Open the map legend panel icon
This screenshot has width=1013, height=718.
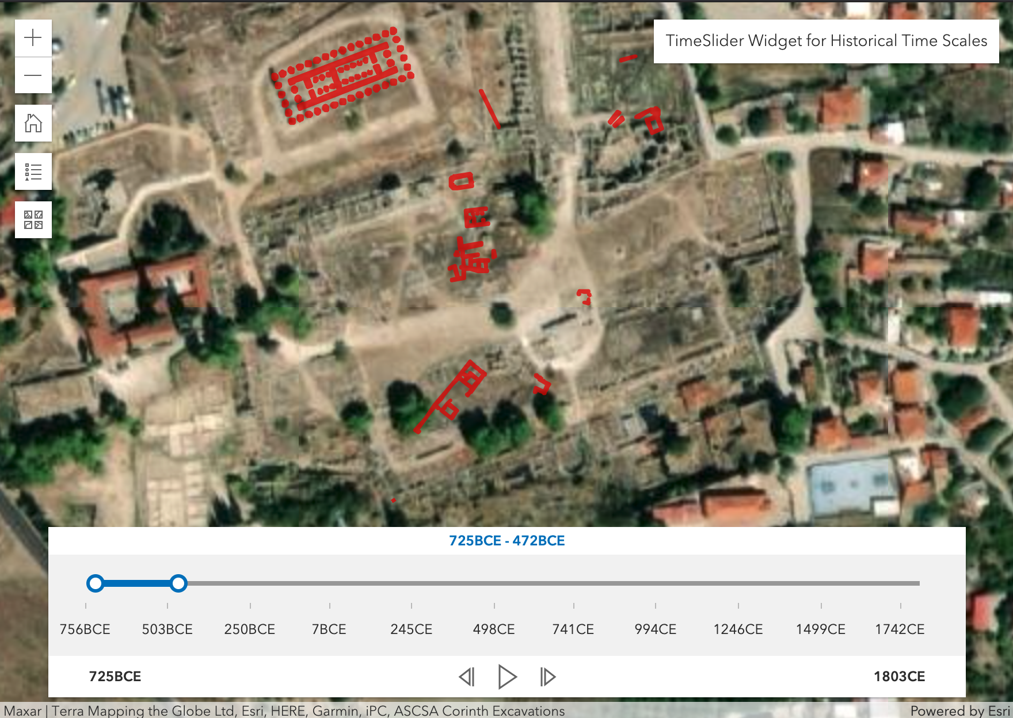point(33,171)
